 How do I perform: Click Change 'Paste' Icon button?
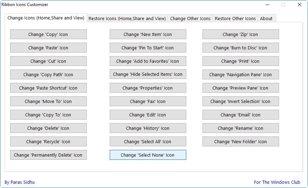pyautogui.click(x=48, y=48)
